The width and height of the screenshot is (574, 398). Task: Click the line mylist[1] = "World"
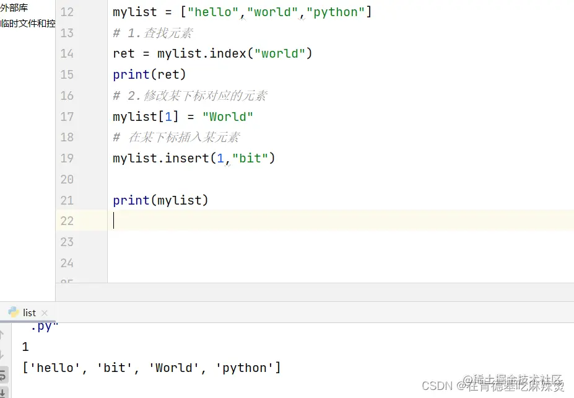pyautogui.click(x=183, y=117)
